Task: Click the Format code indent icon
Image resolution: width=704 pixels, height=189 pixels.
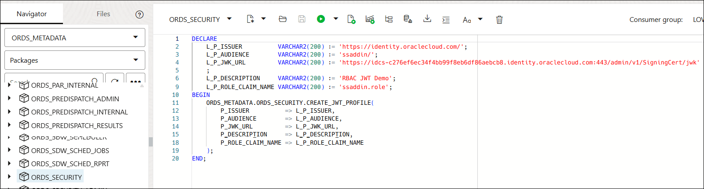Action: (x=446, y=19)
